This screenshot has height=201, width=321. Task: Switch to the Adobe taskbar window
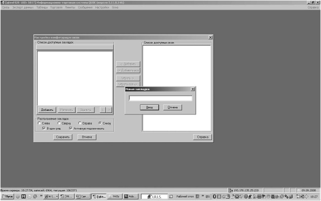tap(131, 196)
